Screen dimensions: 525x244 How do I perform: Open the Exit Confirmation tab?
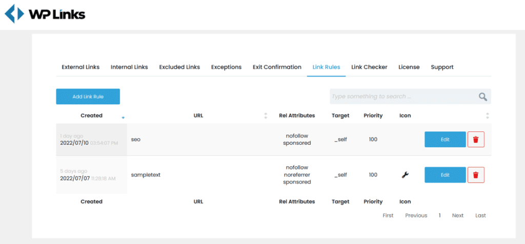(x=277, y=67)
